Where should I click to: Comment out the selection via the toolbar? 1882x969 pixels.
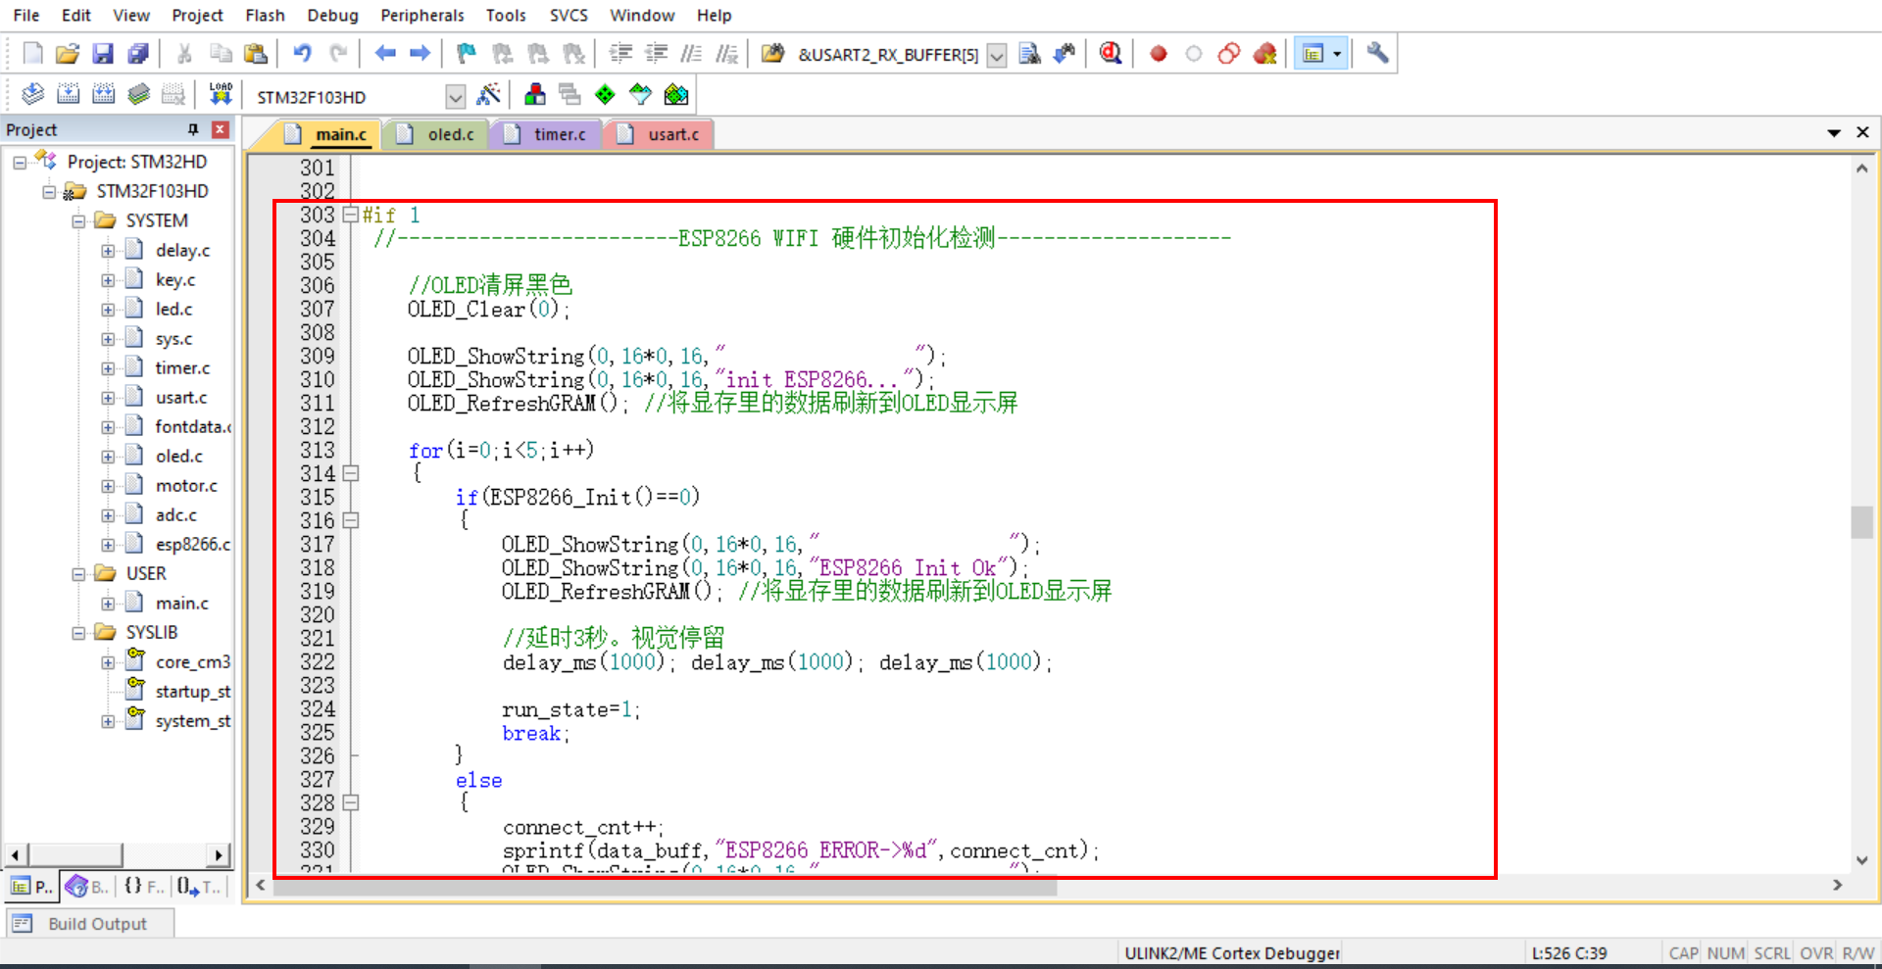[691, 53]
